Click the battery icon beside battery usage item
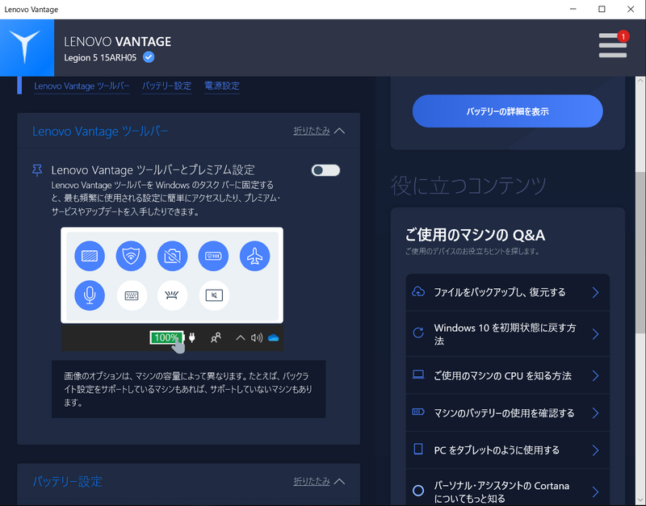 (x=418, y=412)
